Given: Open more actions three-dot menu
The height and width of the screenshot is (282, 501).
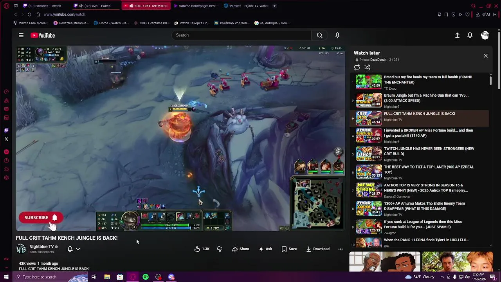Looking at the screenshot, I should coord(341,249).
